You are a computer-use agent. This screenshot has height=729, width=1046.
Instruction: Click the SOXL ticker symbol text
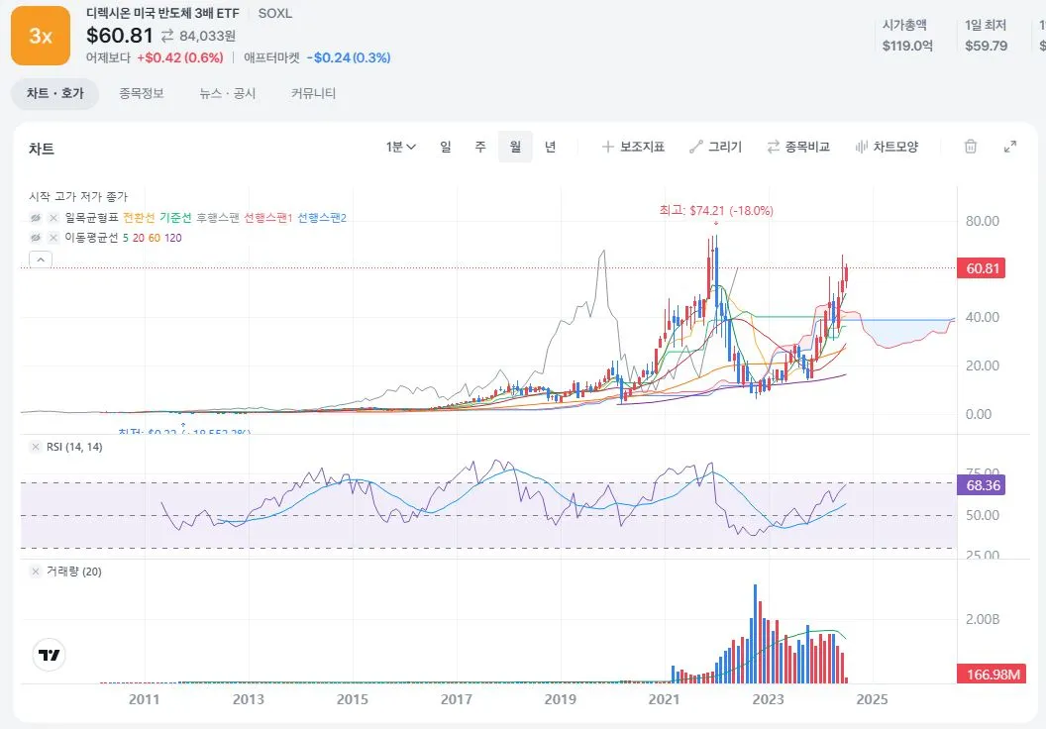[x=274, y=13]
